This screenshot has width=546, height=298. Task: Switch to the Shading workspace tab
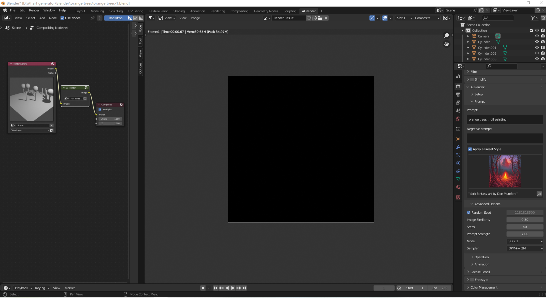[179, 11]
